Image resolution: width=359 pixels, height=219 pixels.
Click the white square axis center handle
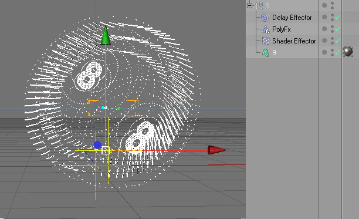[106, 150]
